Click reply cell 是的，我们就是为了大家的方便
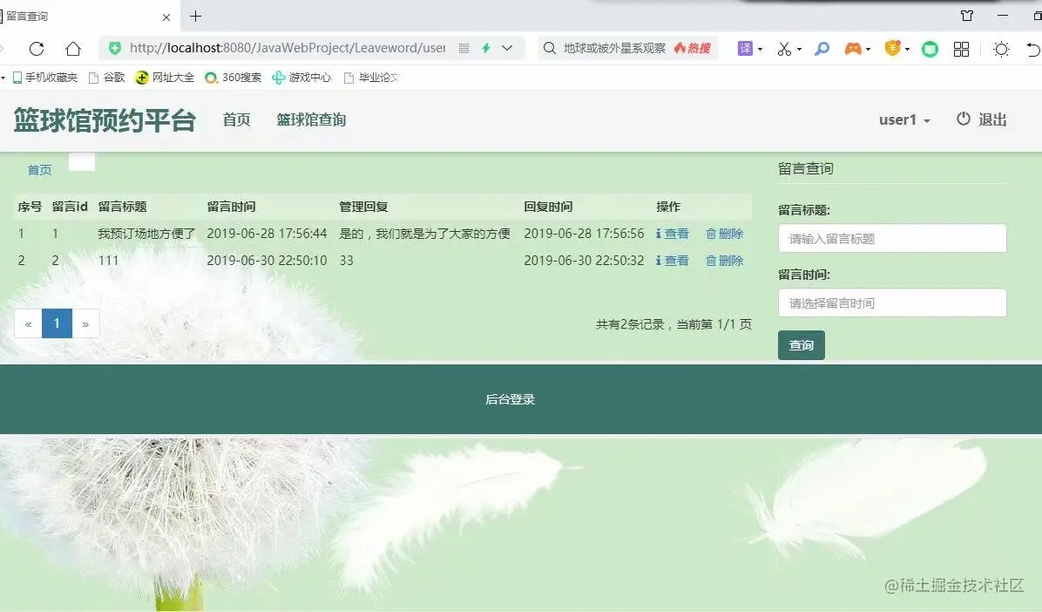Screen dimensions: 1042x612 pyautogui.click(x=424, y=234)
